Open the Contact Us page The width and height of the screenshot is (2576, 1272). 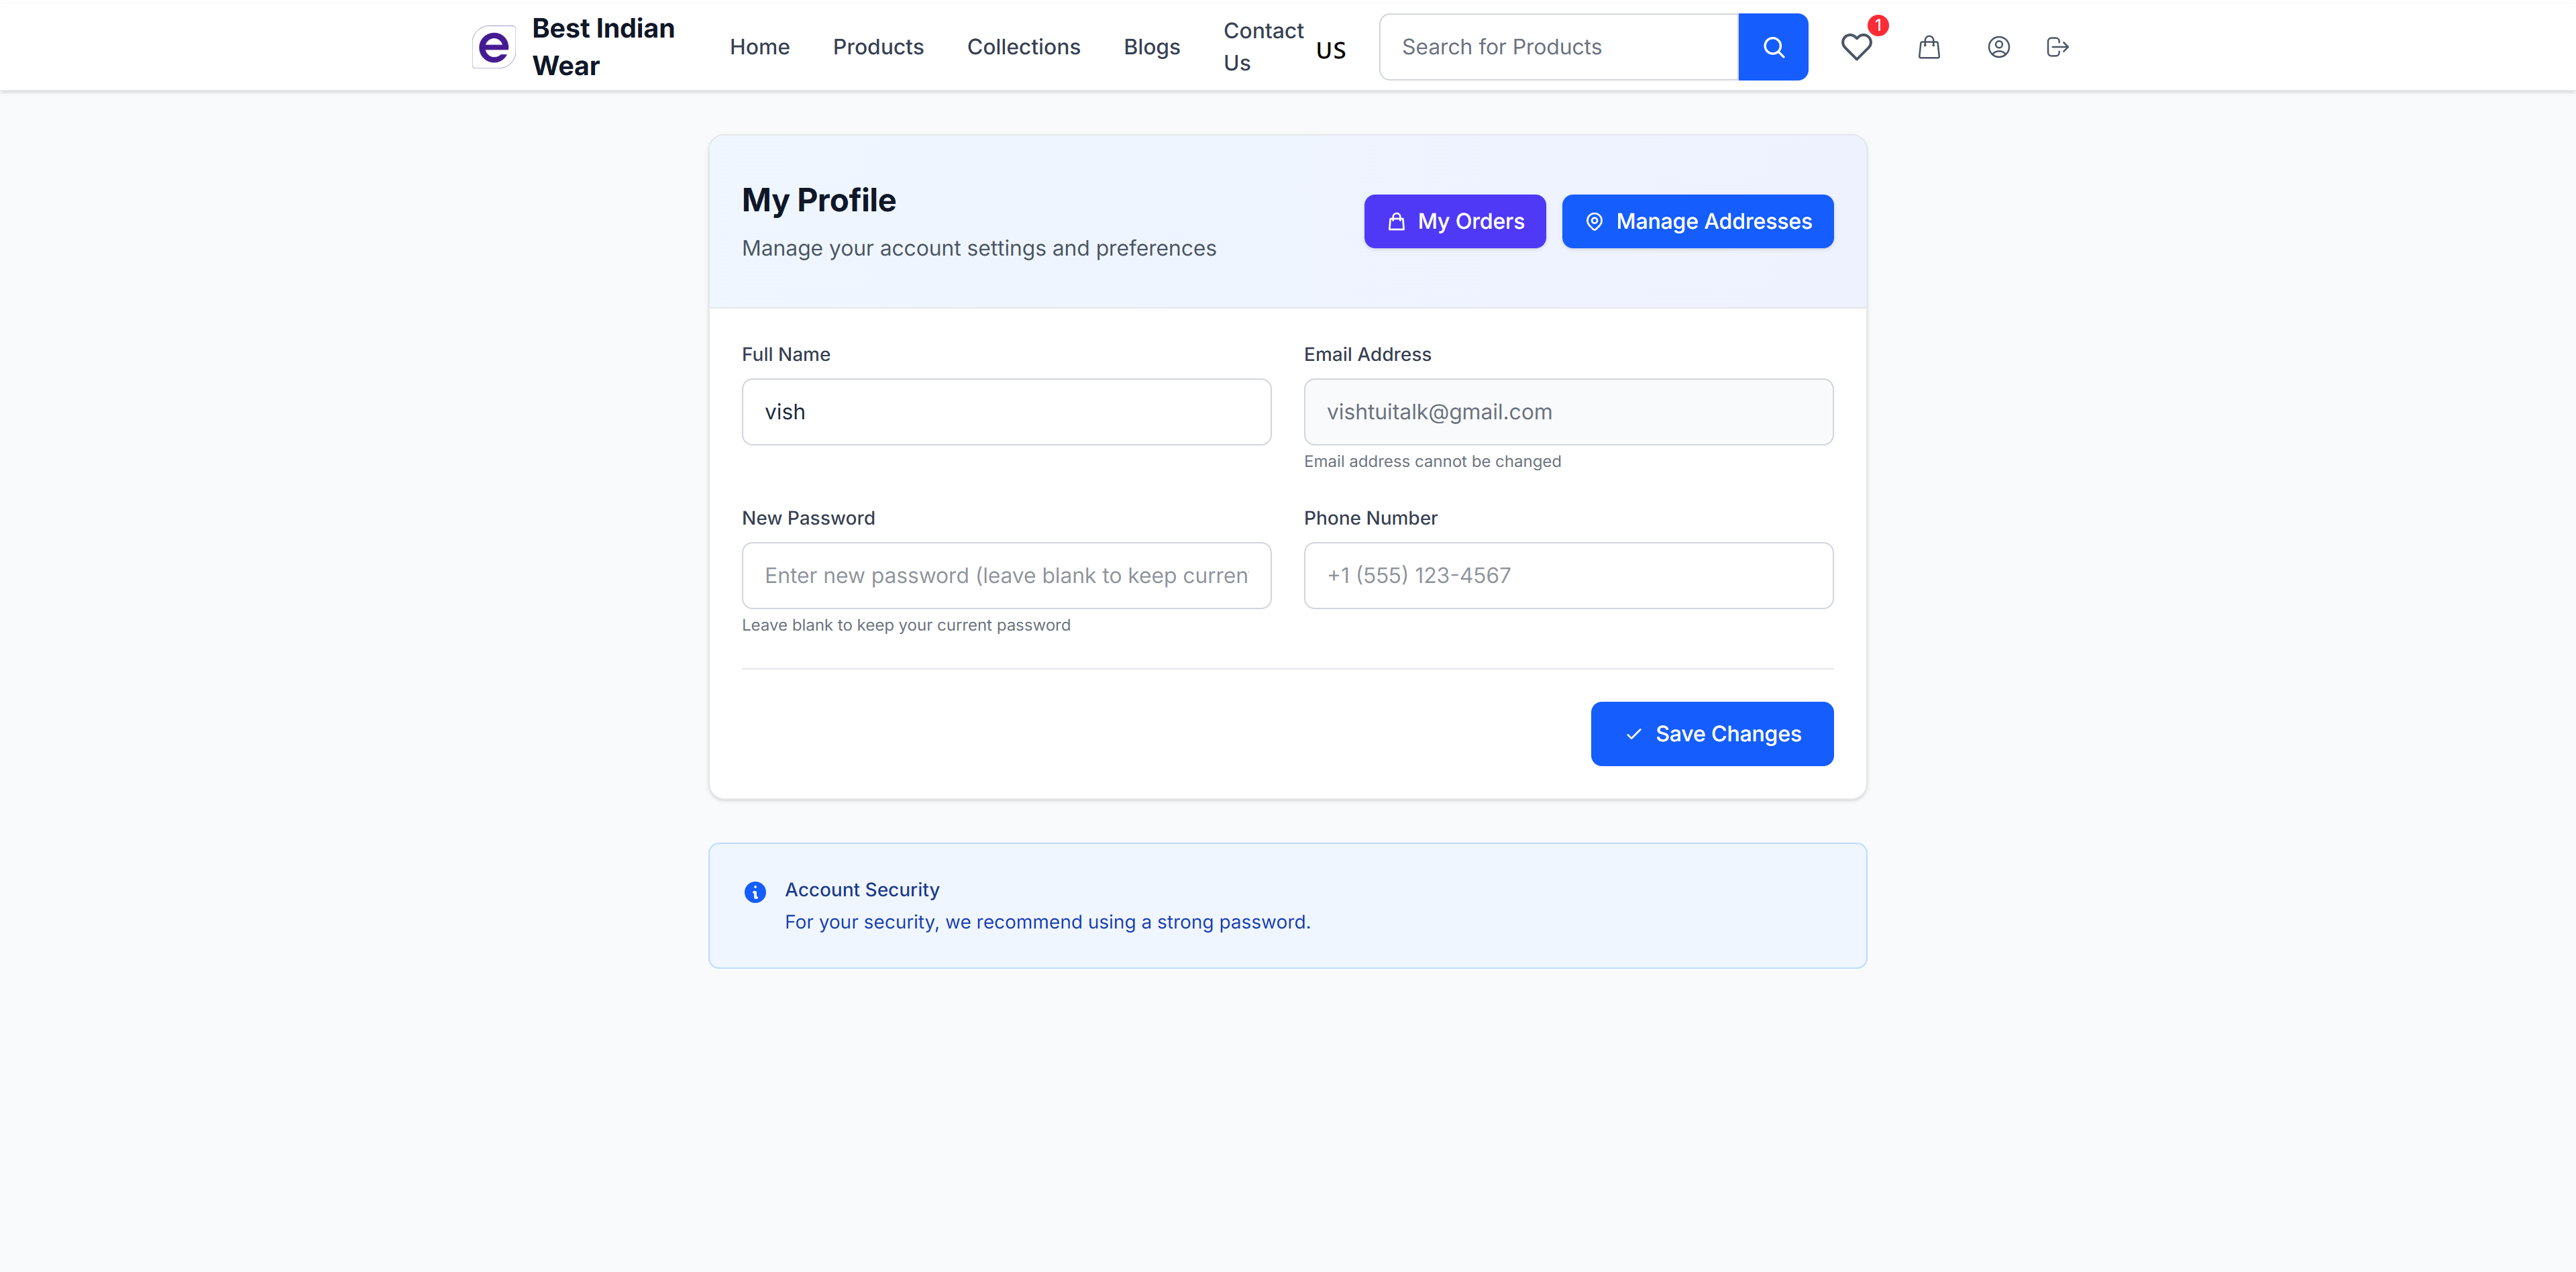pos(1262,46)
